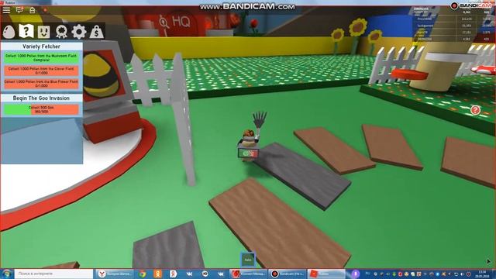Click the Clover Field pollen quest bar
The height and width of the screenshot is (279, 496).
(41, 71)
